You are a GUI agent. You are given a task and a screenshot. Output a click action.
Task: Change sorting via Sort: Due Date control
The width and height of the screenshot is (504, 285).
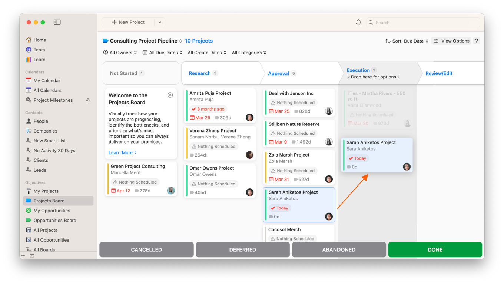click(407, 41)
